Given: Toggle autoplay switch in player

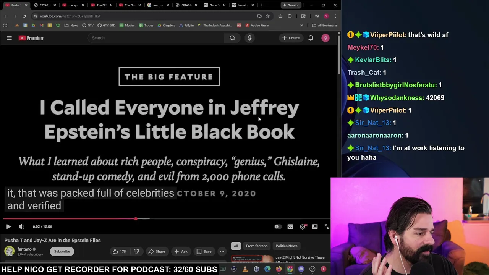Looking at the screenshot, I should pos(277,226).
